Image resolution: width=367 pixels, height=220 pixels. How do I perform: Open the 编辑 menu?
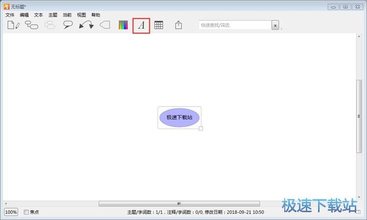point(24,15)
